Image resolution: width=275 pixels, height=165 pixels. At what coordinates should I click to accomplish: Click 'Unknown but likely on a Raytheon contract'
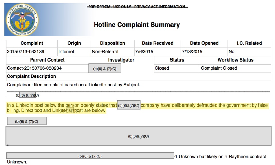point(222,157)
